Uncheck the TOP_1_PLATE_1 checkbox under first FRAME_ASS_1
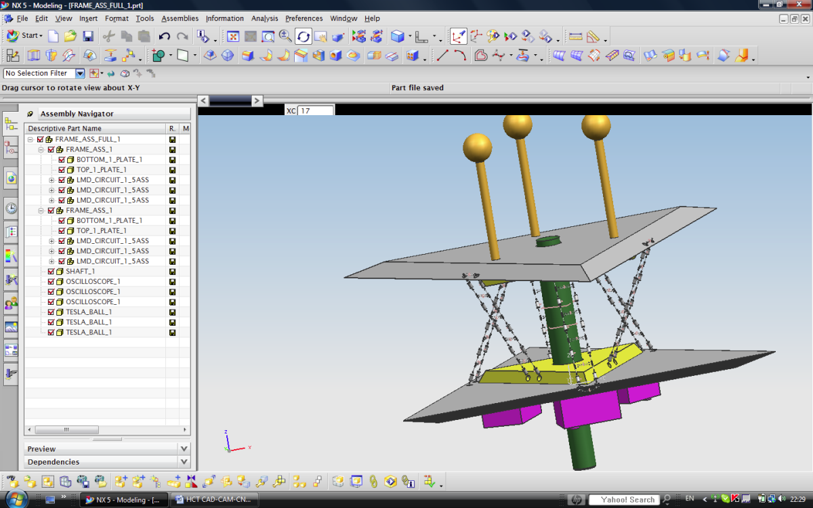The image size is (813, 508). tap(62, 170)
